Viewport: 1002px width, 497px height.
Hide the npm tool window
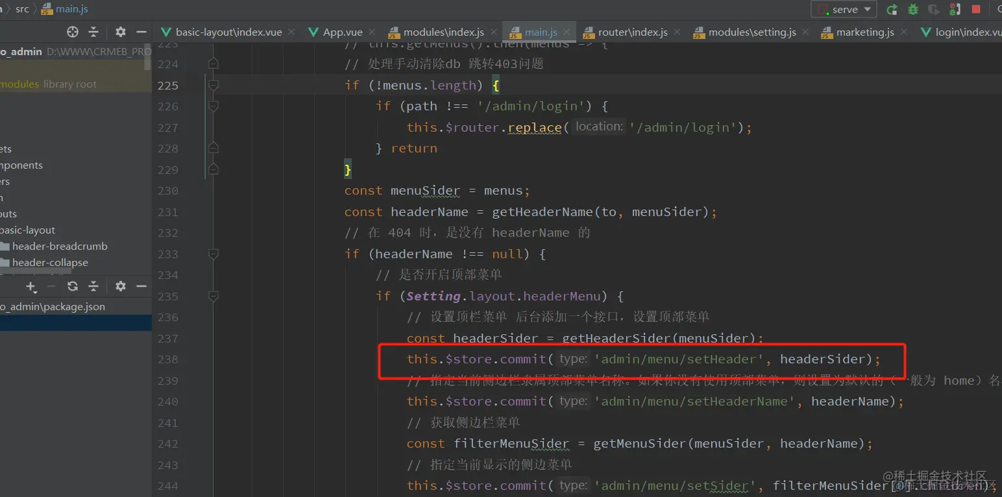[141, 286]
